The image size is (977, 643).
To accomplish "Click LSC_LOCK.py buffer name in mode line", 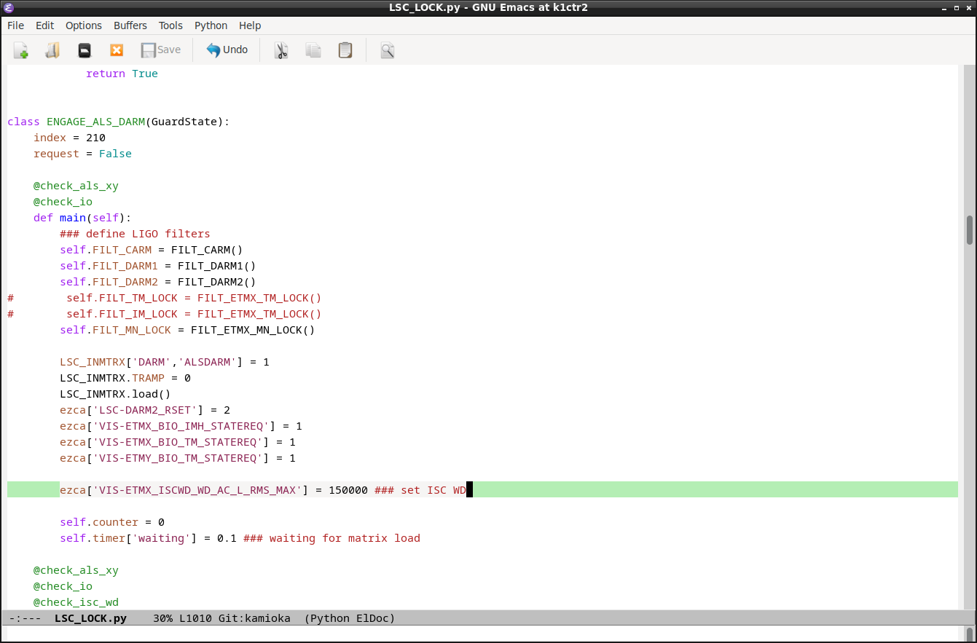I will point(90,618).
